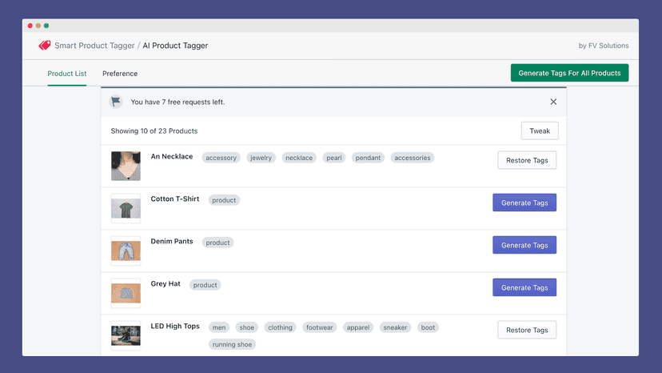Click the Denim Pants product name
662x373 pixels.
172,241
